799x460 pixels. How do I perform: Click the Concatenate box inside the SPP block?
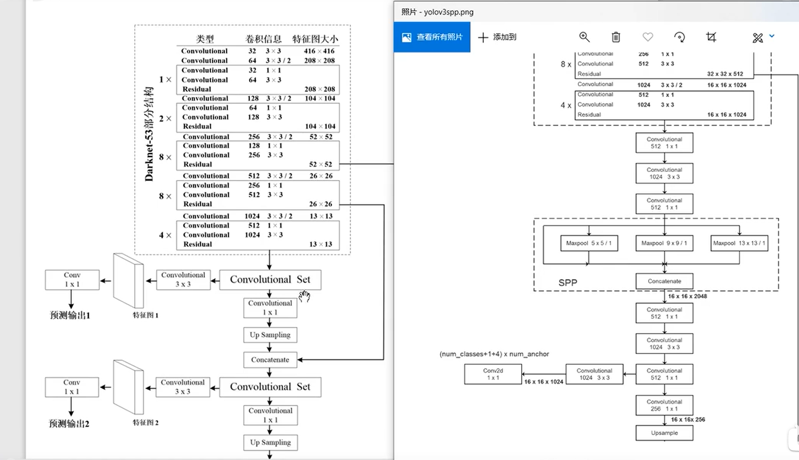pos(664,281)
